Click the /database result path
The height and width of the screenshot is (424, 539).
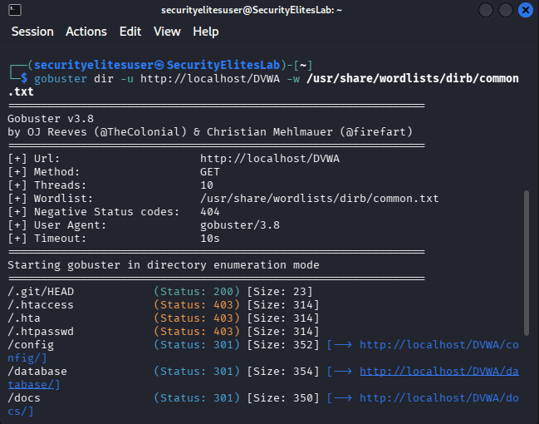(x=37, y=372)
